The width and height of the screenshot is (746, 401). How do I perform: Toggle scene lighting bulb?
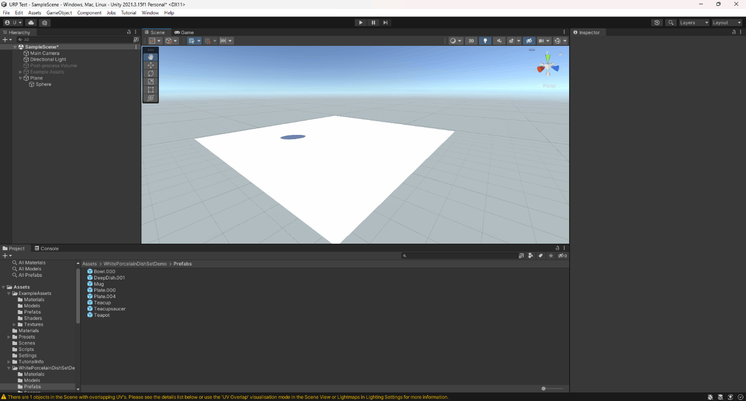485,41
